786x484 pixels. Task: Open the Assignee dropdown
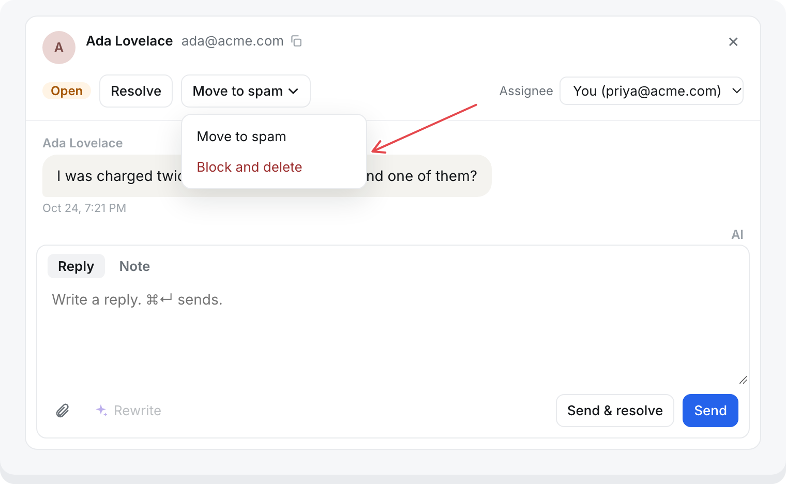pyautogui.click(x=652, y=91)
